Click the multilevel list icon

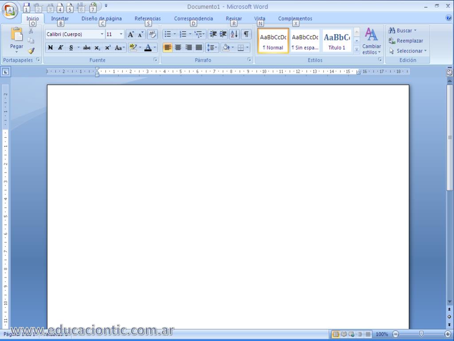(x=198, y=34)
